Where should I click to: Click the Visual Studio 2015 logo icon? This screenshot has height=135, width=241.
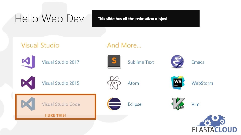point(28,83)
